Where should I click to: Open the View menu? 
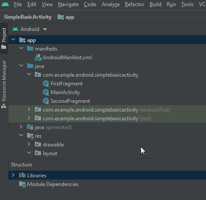47,4
